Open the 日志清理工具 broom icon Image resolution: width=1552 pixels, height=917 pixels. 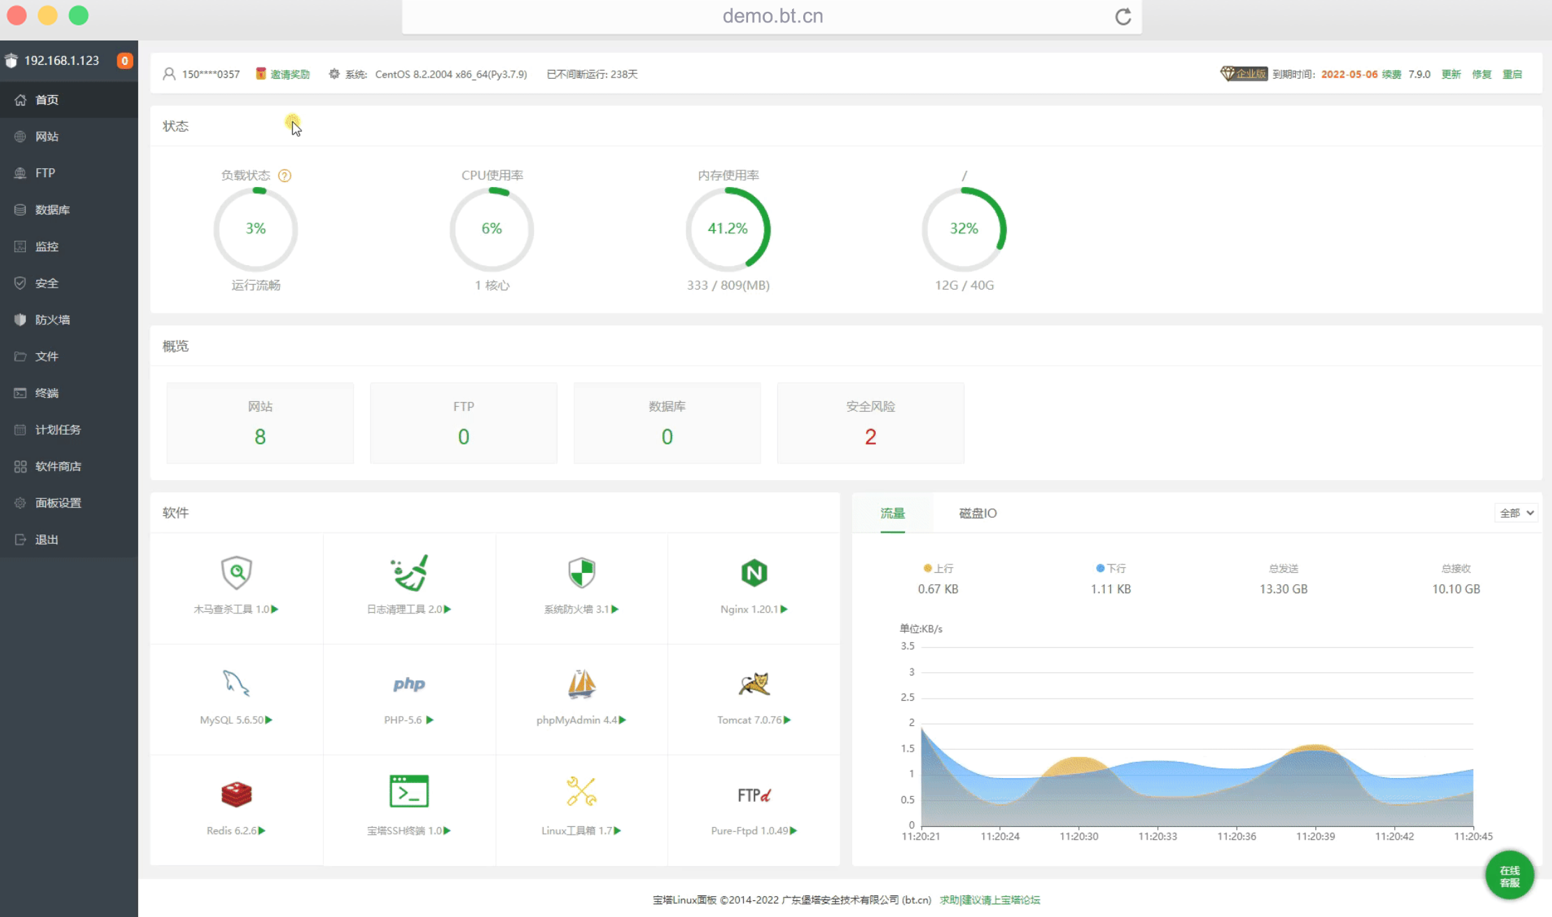point(409,573)
